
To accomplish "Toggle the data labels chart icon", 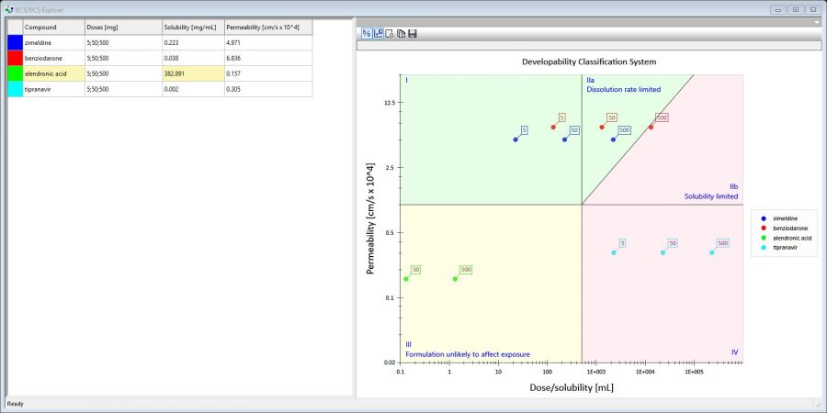I will pyautogui.click(x=378, y=33).
